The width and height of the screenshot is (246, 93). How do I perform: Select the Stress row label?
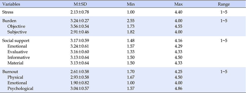(8, 12)
